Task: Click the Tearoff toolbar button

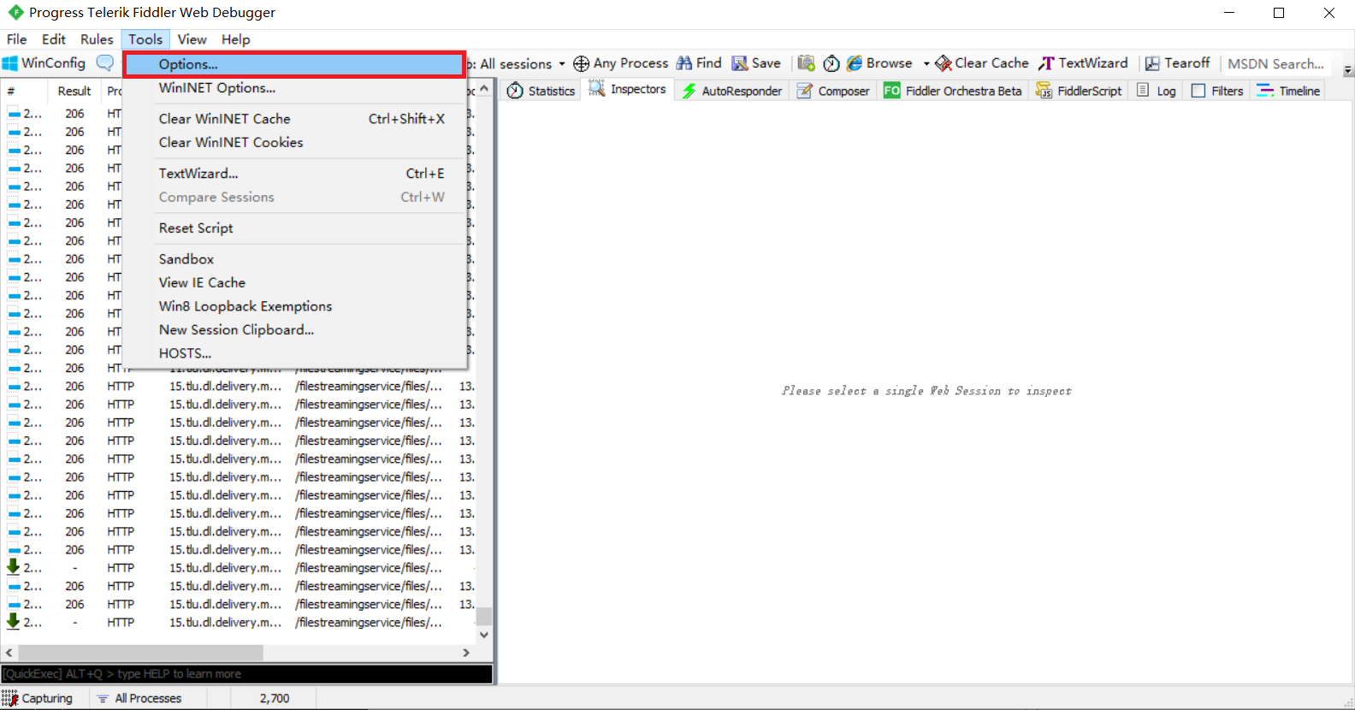Action: [1178, 63]
